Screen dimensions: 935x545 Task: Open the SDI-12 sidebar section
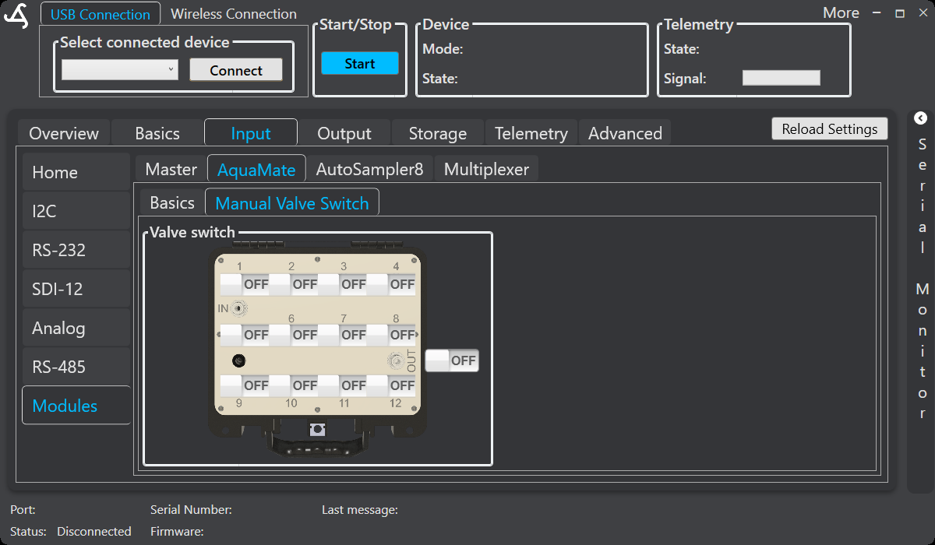point(76,289)
